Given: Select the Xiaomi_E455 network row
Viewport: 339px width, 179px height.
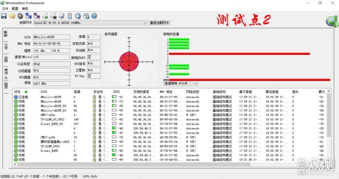Looking at the screenshot, I should pos(169,151).
